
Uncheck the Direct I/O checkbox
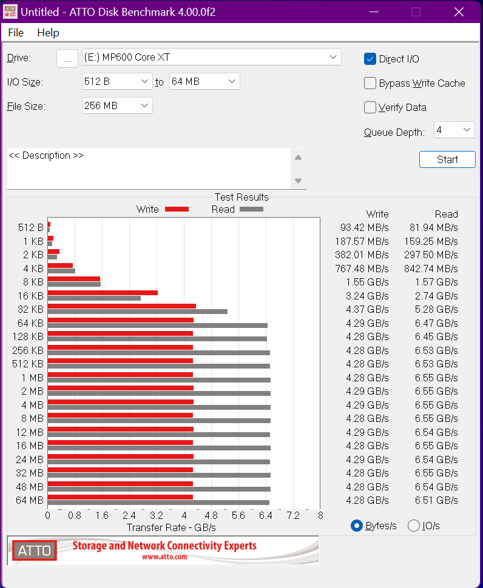tap(370, 59)
